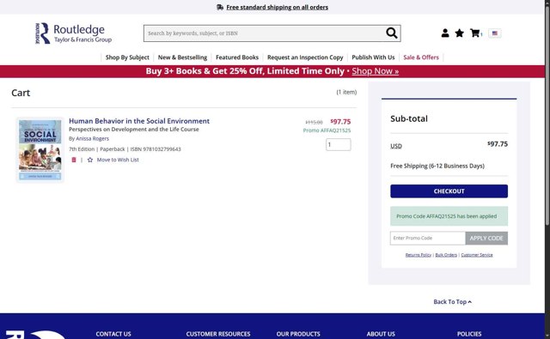Click the Routledge logo

(x=73, y=33)
